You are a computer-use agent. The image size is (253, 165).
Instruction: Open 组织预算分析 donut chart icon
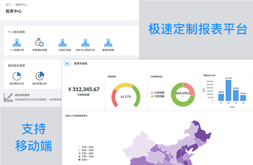point(39,76)
